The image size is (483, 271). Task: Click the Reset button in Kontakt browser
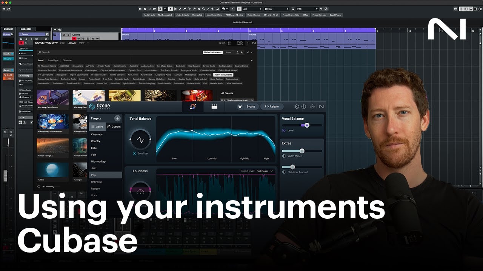229,52
